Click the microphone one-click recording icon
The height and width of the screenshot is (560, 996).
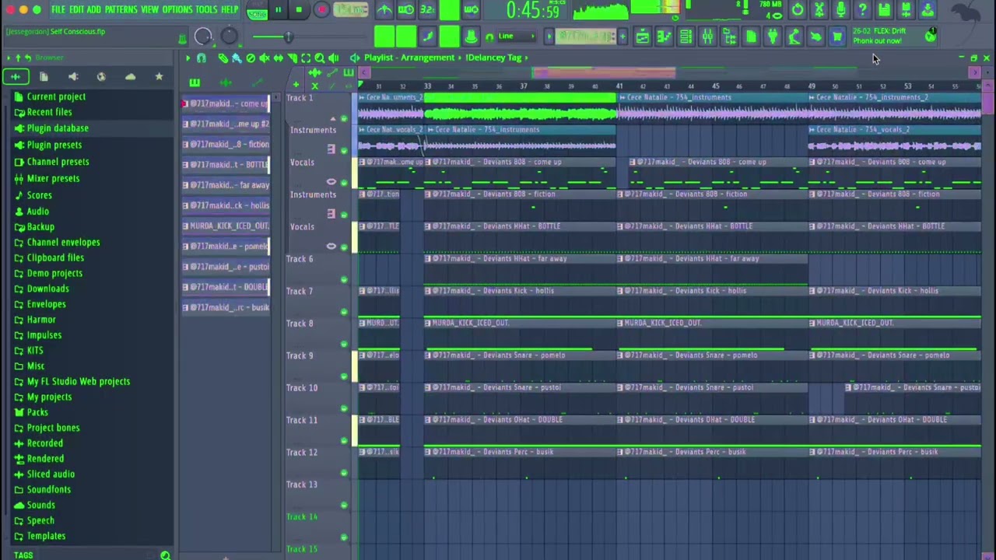(841, 9)
